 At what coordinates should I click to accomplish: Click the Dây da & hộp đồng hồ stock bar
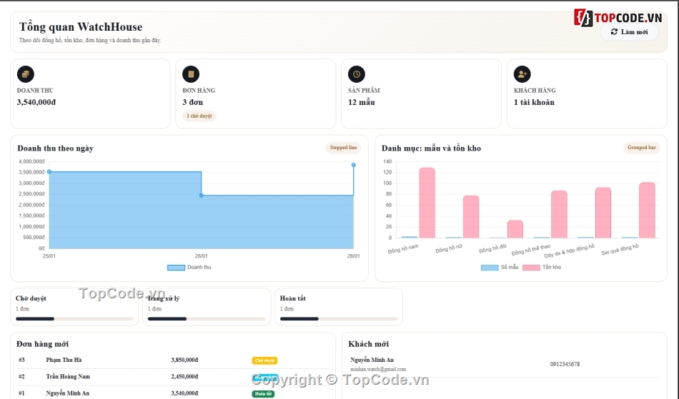point(603,213)
